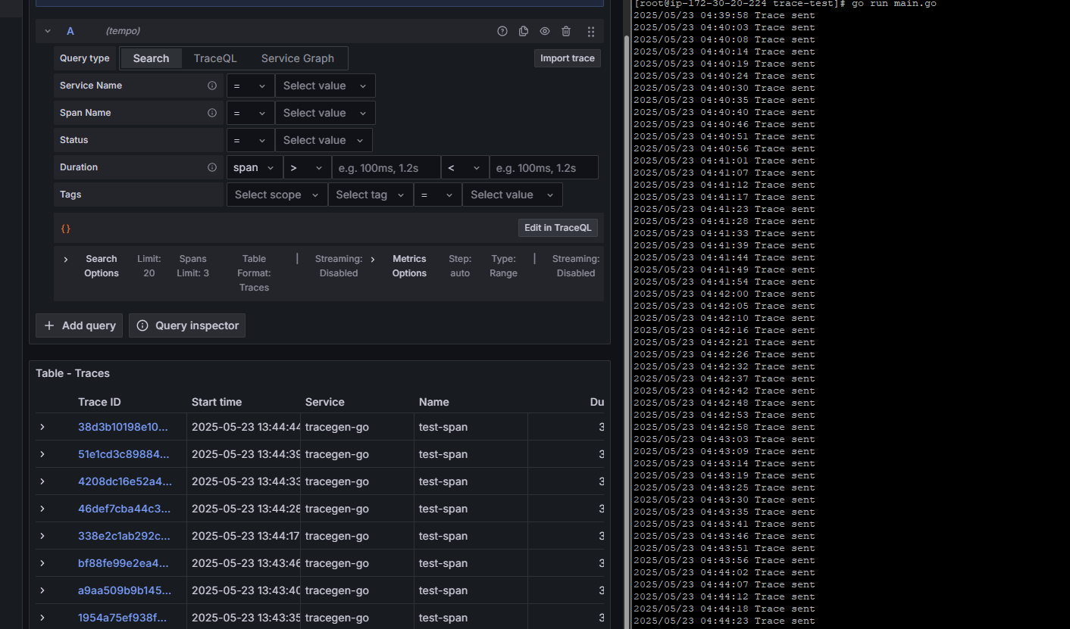This screenshot has height=629, width=1070.
Task: Click the Edit in TraceQL button
Action: 558,228
